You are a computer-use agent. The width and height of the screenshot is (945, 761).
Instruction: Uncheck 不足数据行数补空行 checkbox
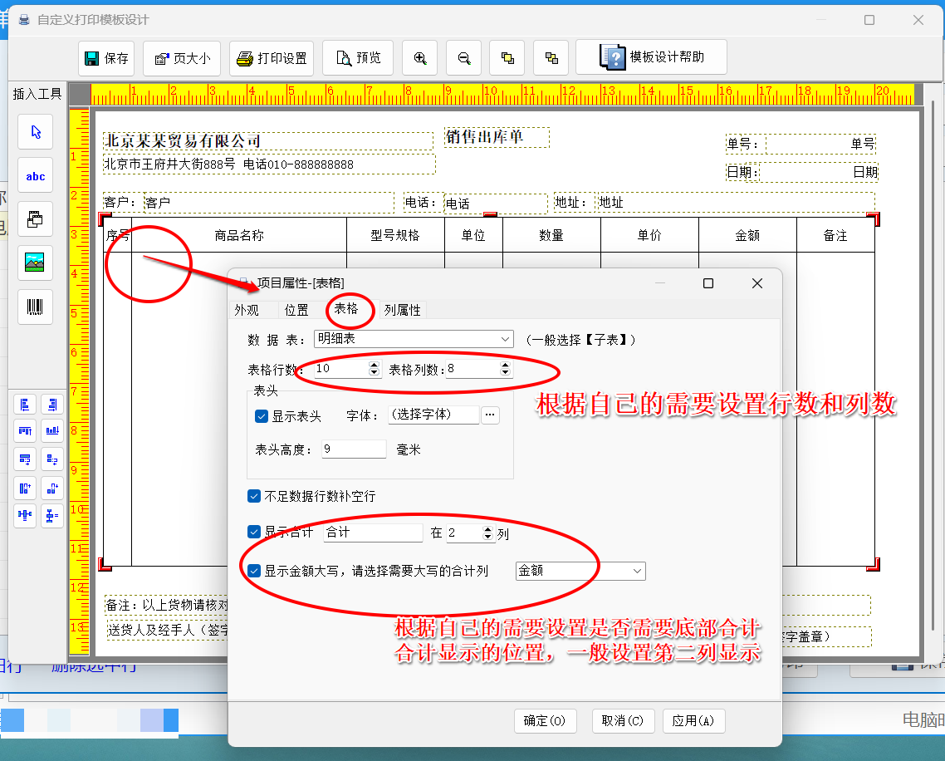(x=254, y=497)
